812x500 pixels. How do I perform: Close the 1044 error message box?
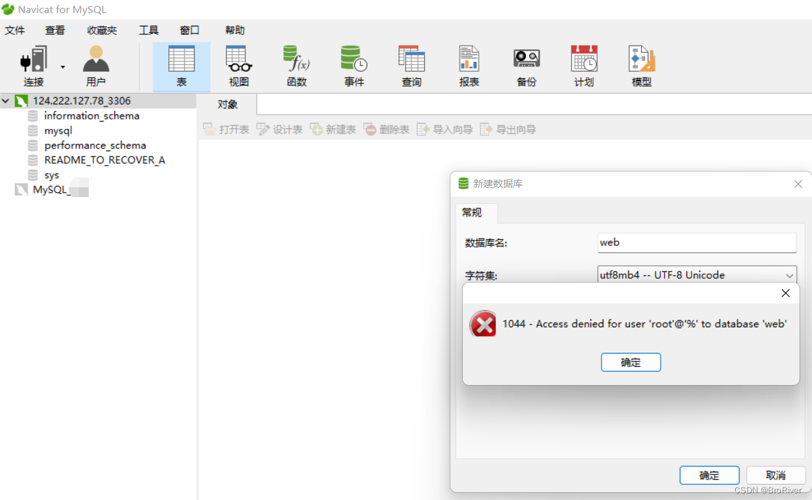click(785, 293)
